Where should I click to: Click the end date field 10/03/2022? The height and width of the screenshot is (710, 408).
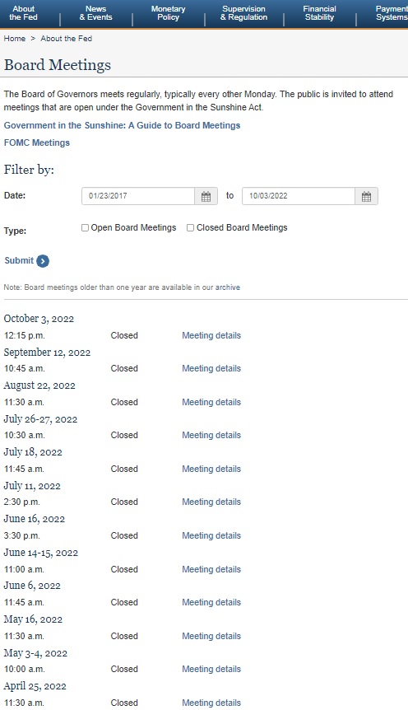pos(299,196)
